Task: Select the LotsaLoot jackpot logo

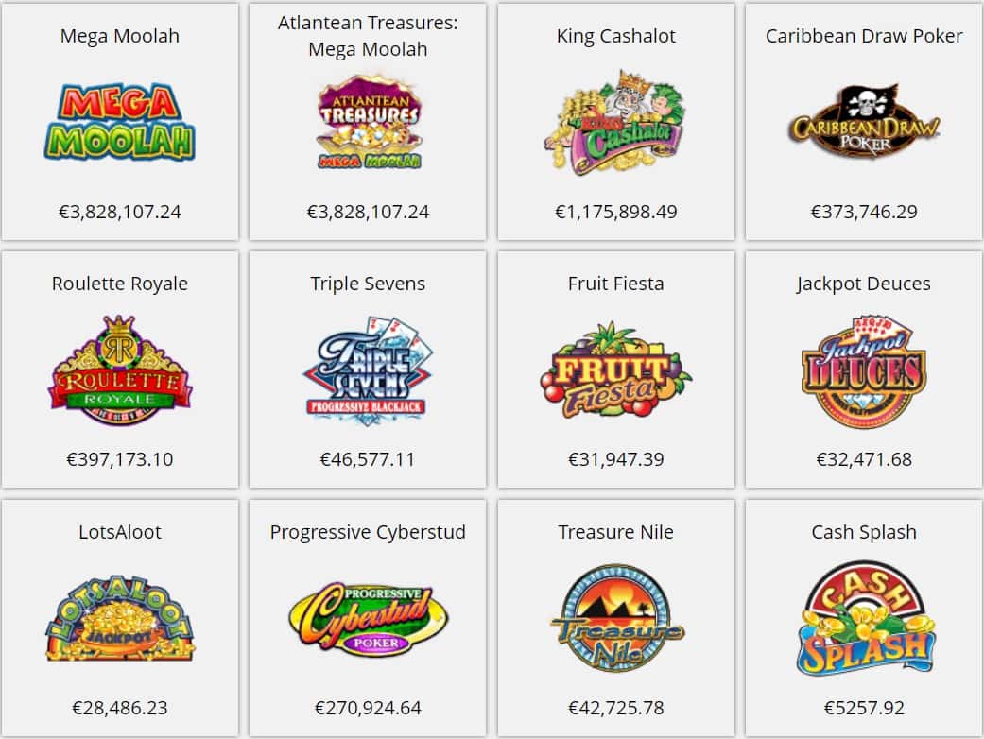Action: click(120, 618)
